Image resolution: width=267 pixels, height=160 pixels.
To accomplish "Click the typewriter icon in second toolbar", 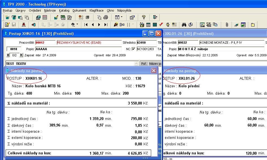I will tap(209, 25).
